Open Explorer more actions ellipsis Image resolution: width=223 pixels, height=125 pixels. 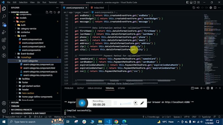(x=57, y=8)
